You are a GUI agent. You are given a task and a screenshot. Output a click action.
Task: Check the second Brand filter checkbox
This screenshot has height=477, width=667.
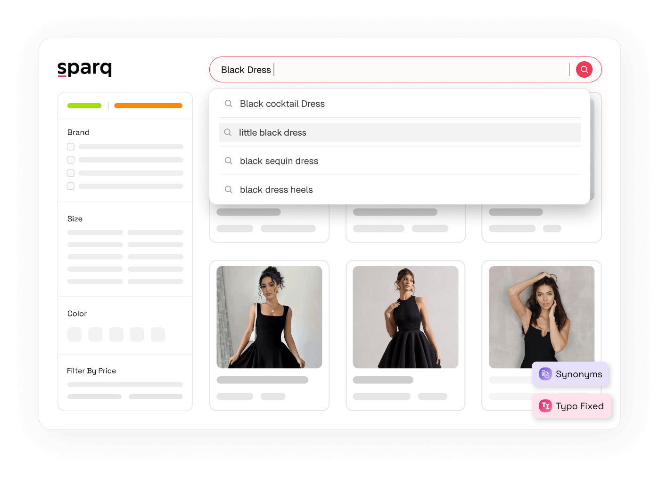(x=71, y=160)
